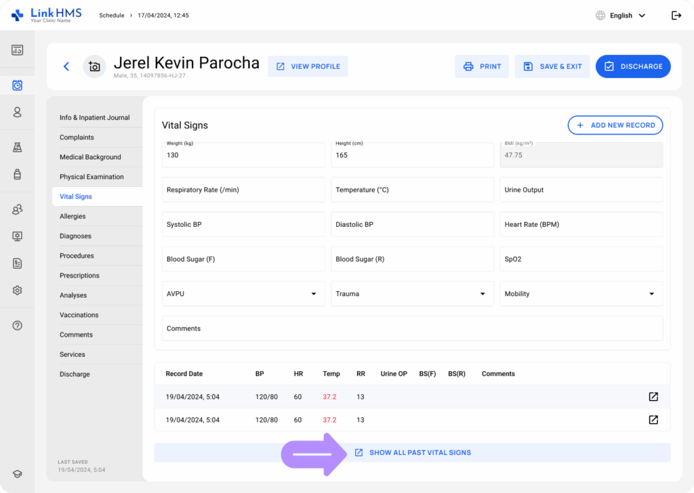Click Schedule in the breadcrumb
Screen dimensions: 694x493
[112, 16]
